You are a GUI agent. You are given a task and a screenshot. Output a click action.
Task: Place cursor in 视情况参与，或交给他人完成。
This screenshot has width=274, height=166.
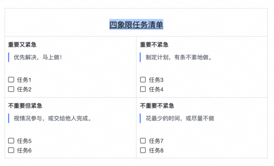[53, 118]
